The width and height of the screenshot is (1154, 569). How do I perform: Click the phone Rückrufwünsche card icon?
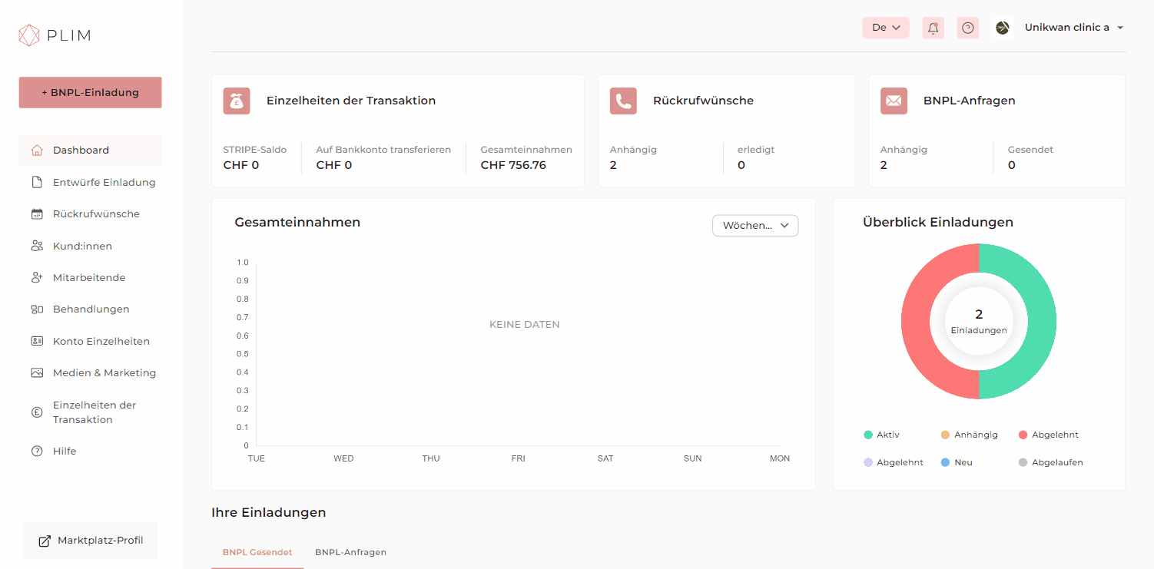tap(623, 101)
